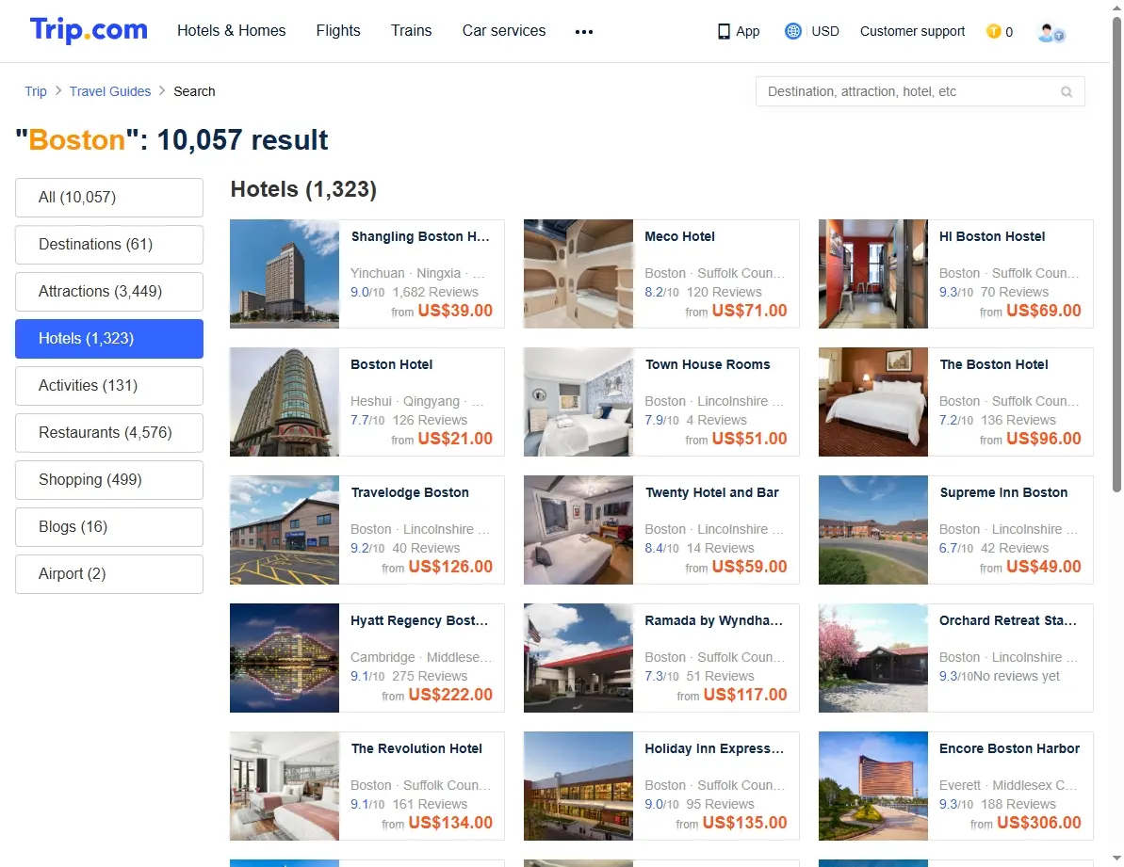Click US$306.00 price of Encore Boston
The height and width of the screenshot is (867, 1124).
(1038, 823)
